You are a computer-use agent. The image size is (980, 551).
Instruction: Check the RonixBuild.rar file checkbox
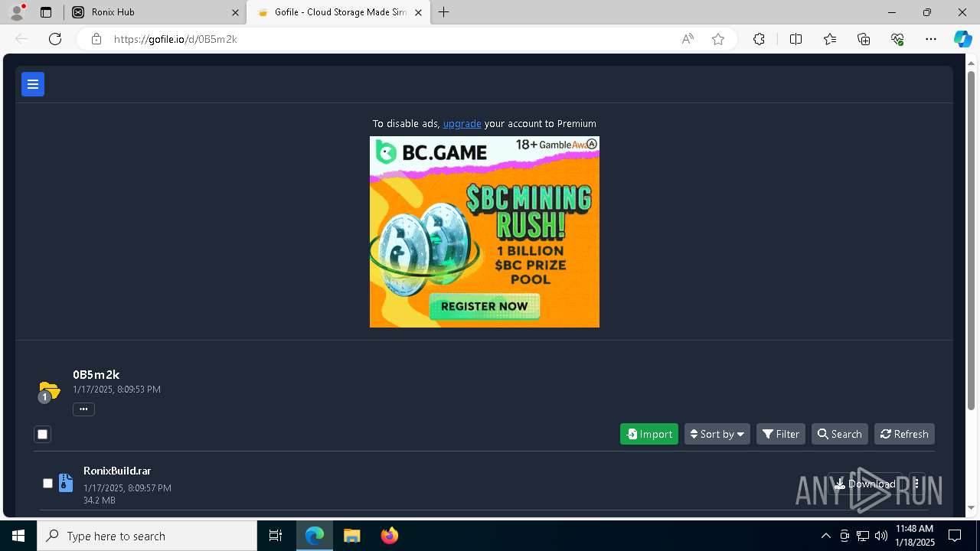[47, 484]
